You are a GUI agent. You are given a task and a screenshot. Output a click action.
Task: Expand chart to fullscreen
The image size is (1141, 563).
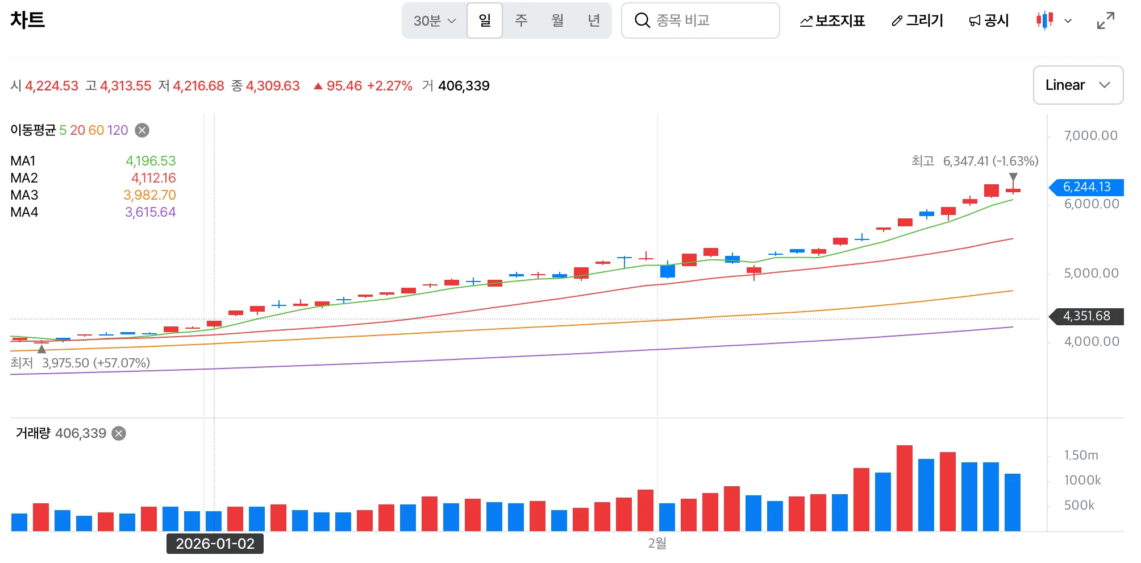[1105, 21]
